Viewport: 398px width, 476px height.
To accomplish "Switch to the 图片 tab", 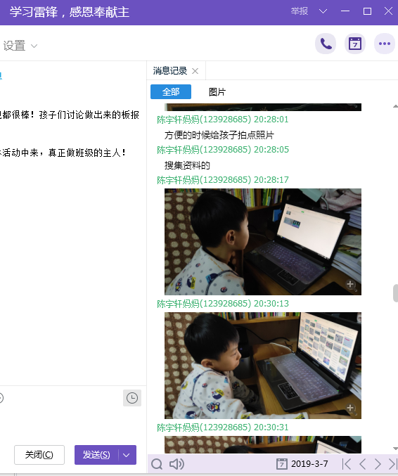I will [217, 91].
